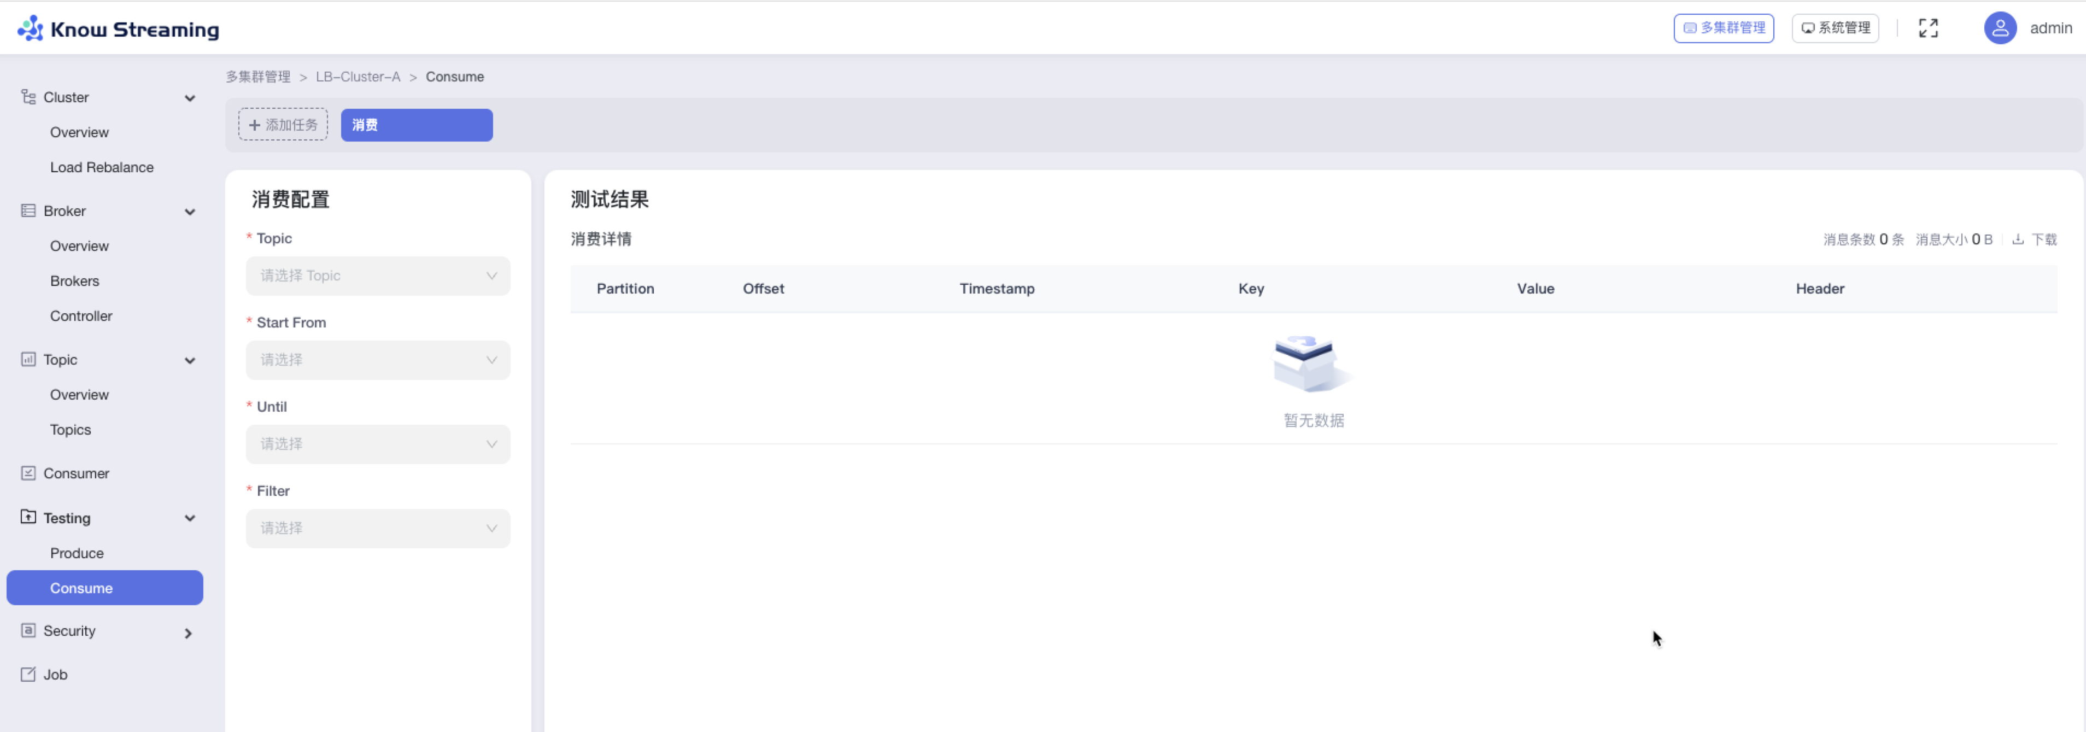Viewport: 2086px width, 732px height.
Task: Click the fullscreen expand icon
Action: 1928,28
